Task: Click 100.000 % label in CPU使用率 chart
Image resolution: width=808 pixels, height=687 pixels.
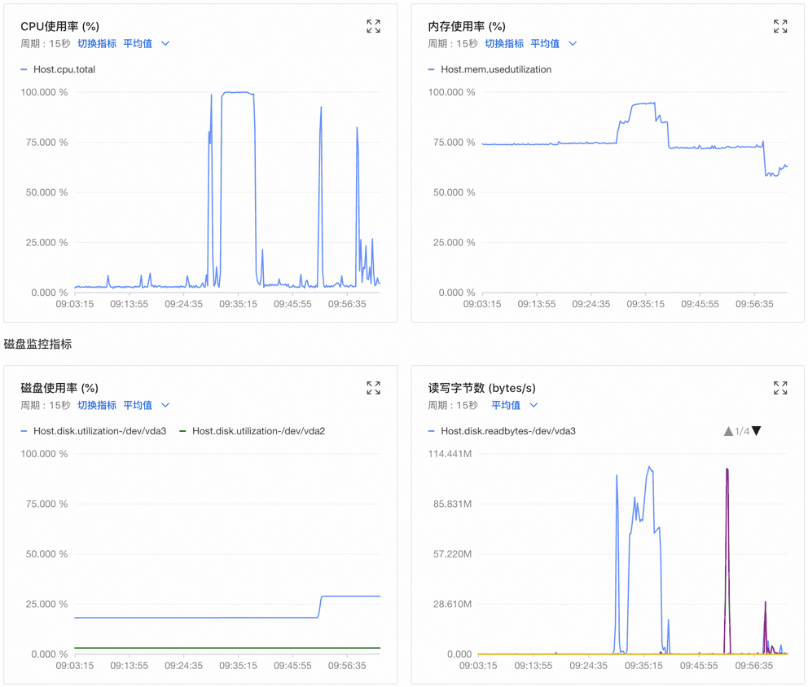Action: [44, 92]
